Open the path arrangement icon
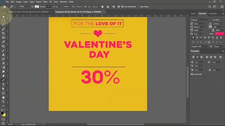This screenshot has width=225, height=126. pos(113,7)
